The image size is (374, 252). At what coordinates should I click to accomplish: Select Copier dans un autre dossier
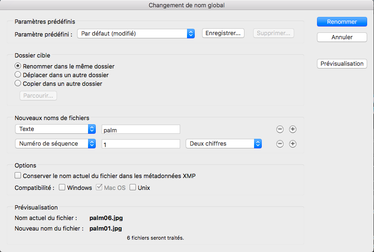point(18,84)
